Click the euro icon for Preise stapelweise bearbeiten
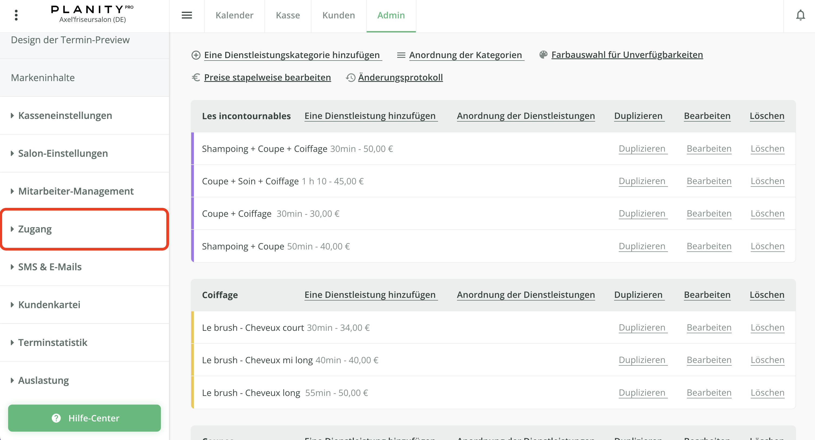The height and width of the screenshot is (440, 815). tap(196, 78)
